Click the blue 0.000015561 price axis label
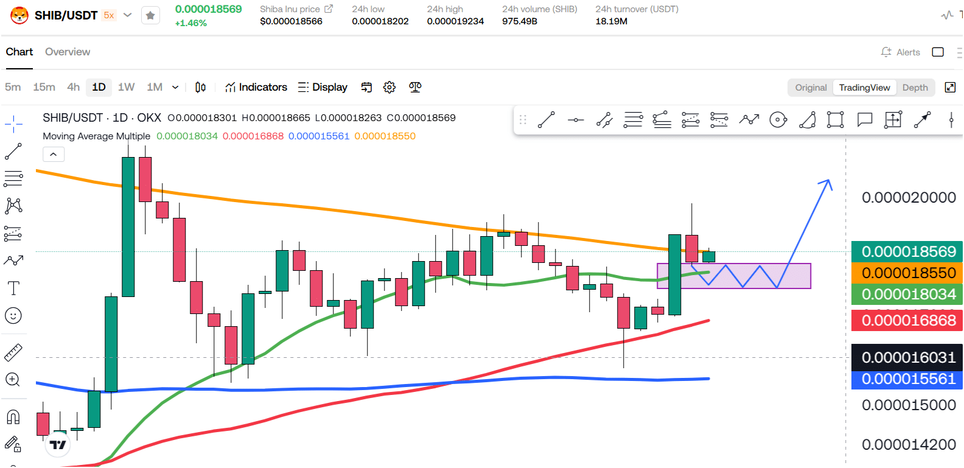 click(908, 379)
